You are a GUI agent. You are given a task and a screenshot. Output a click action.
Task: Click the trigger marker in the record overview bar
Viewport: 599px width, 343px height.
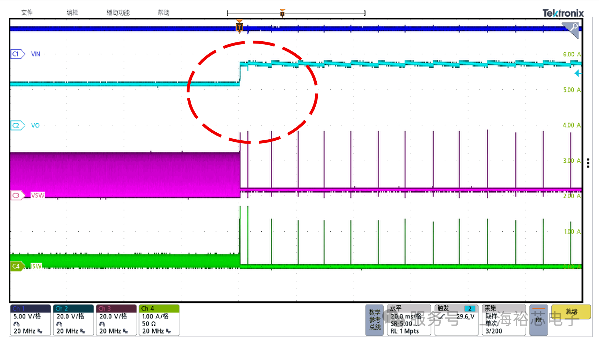click(282, 13)
